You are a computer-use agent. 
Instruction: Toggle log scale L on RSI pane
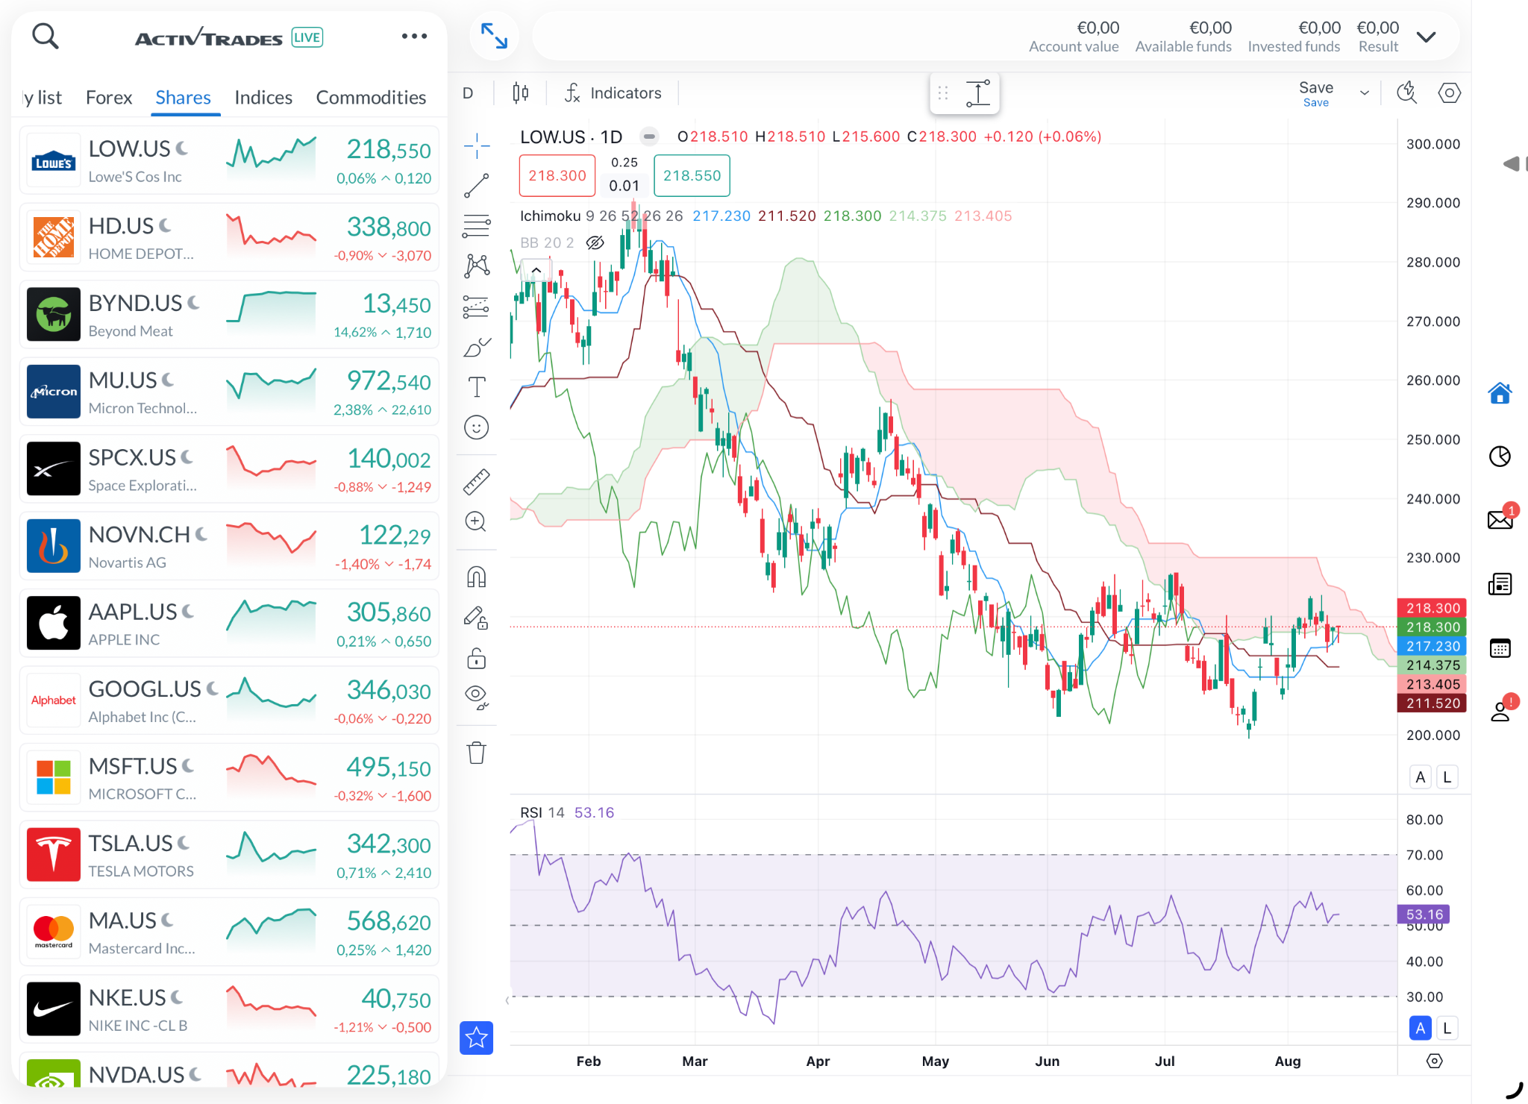(1447, 1028)
